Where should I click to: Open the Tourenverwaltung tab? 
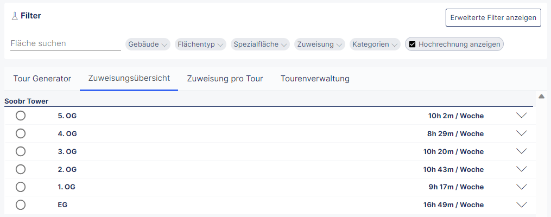click(x=315, y=79)
